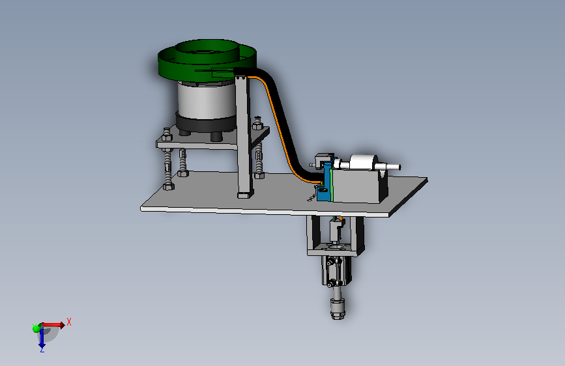565x366 pixels.
Task: Pick the blue block at the tube end
Action: [x=326, y=184]
